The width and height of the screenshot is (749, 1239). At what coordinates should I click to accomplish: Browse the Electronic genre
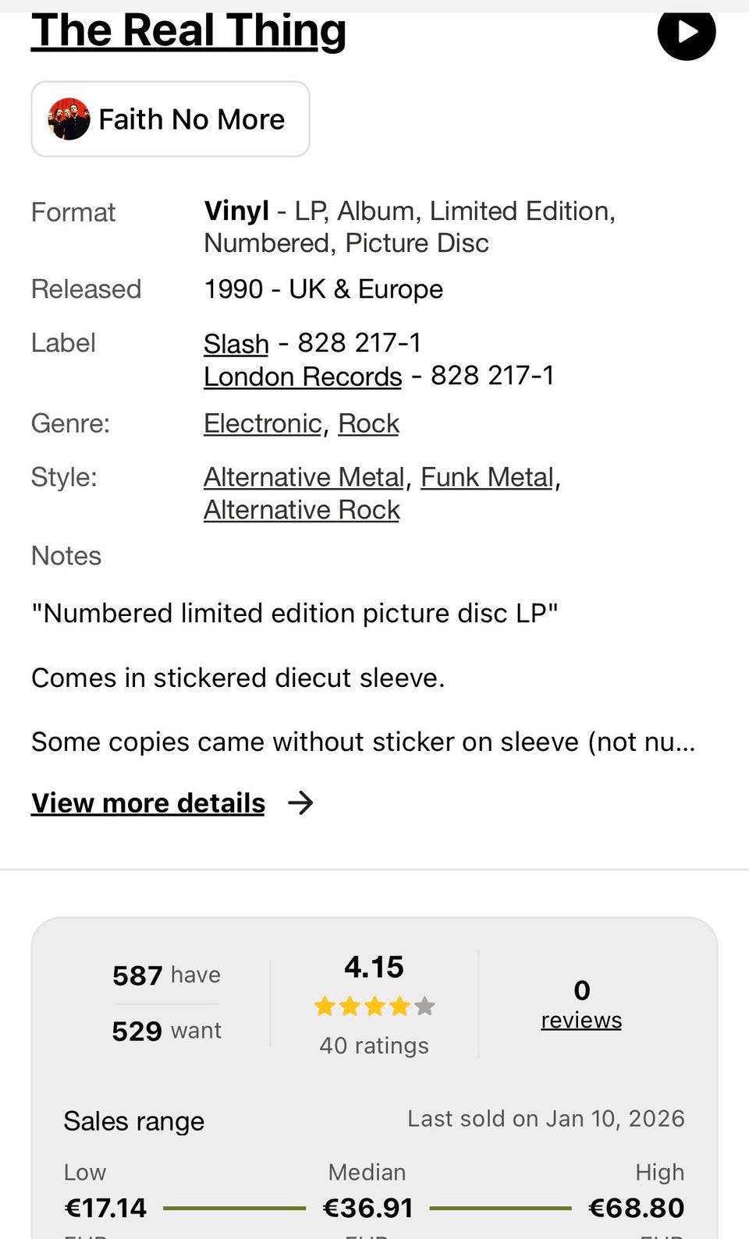point(262,423)
